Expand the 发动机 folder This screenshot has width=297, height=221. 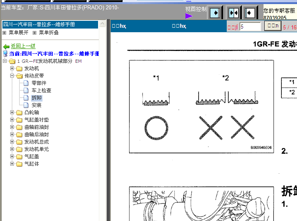tap(12, 68)
